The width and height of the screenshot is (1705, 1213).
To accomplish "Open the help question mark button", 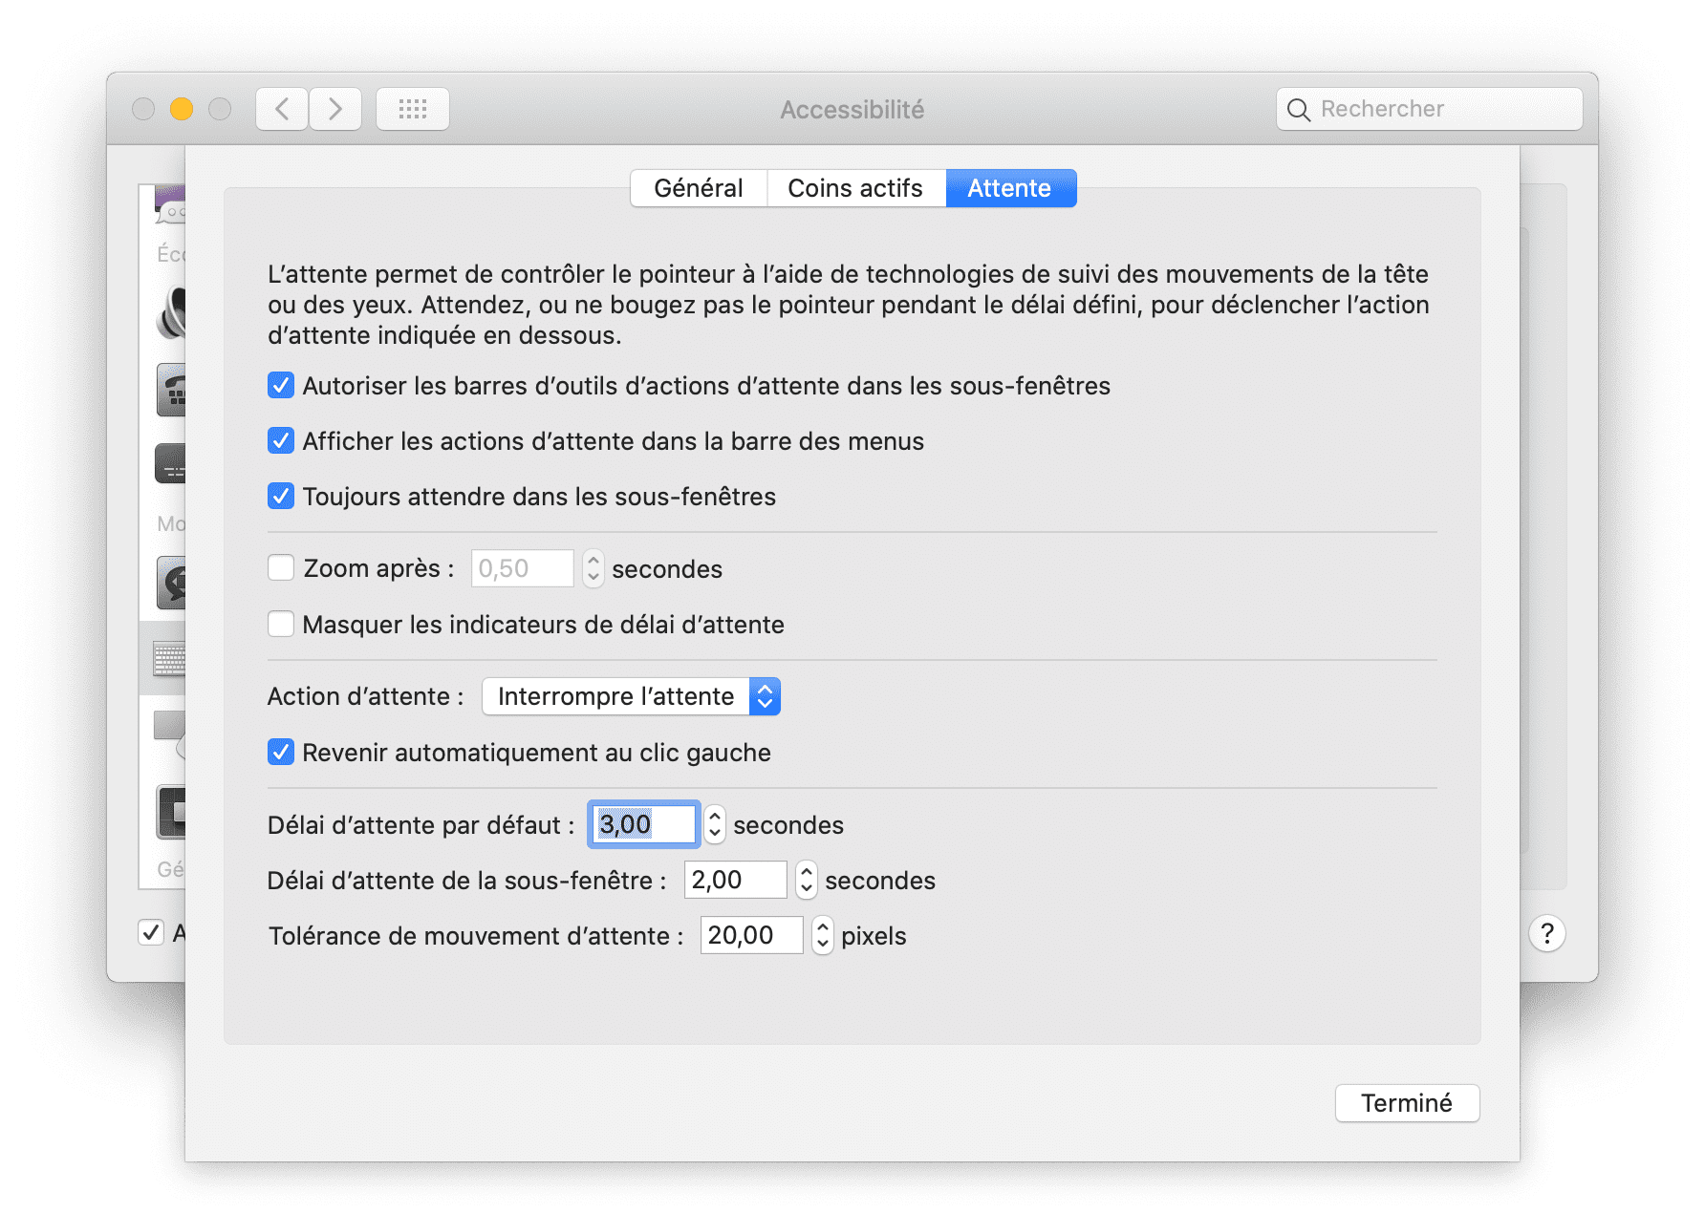I will [x=1546, y=933].
